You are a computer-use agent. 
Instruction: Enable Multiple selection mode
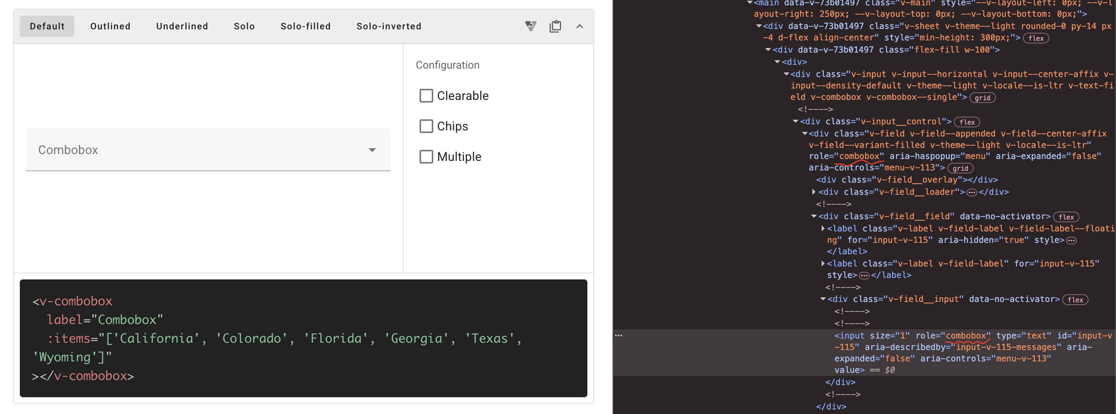pos(426,156)
